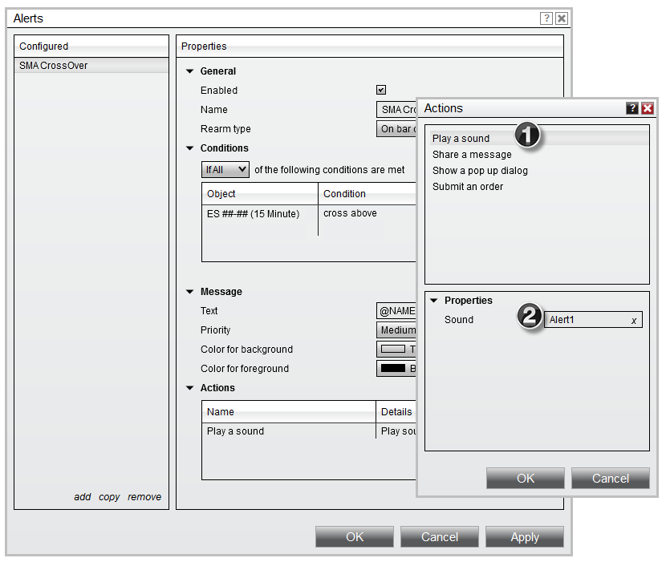Image resolution: width=666 pixels, height=562 pixels.
Task: Open the background color swatch
Action: coord(393,350)
